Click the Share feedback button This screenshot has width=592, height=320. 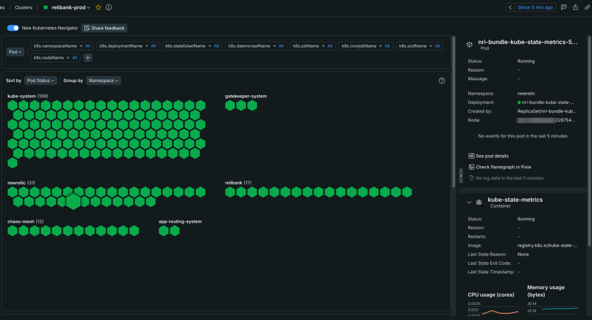(x=104, y=28)
